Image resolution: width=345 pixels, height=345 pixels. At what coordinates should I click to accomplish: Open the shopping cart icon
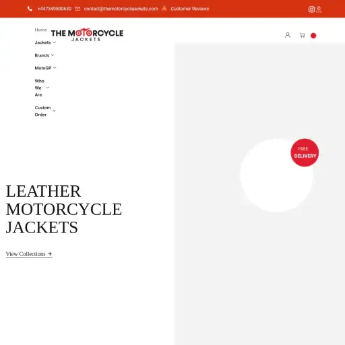(x=303, y=35)
